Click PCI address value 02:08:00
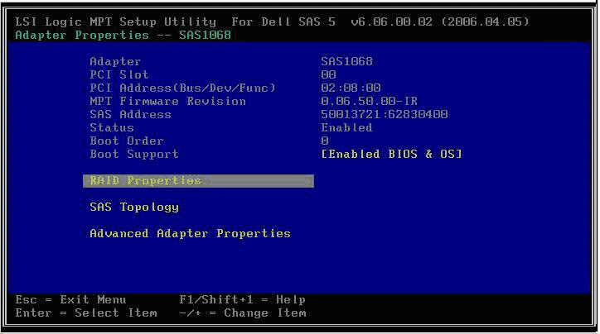The width and height of the screenshot is (600, 334). coord(351,88)
